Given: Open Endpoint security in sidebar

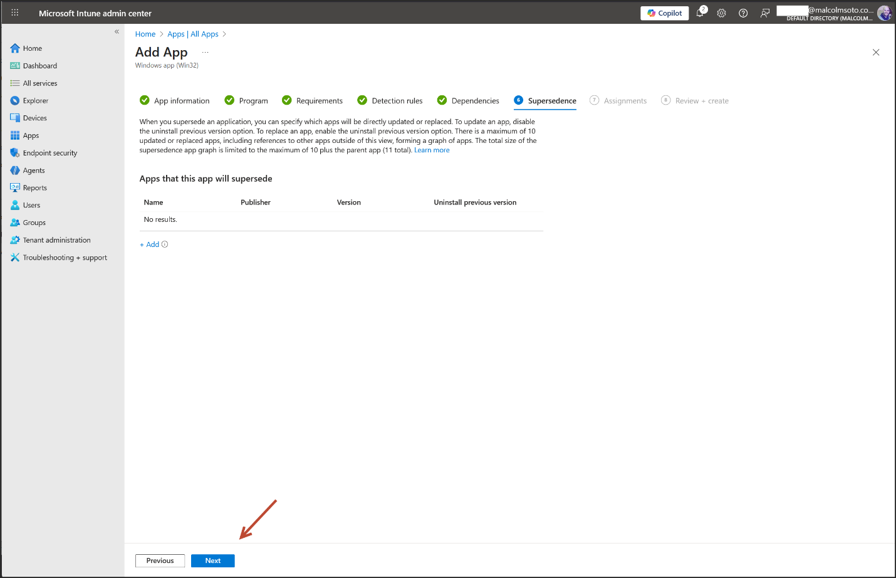Looking at the screenshot, I should 49,153.
